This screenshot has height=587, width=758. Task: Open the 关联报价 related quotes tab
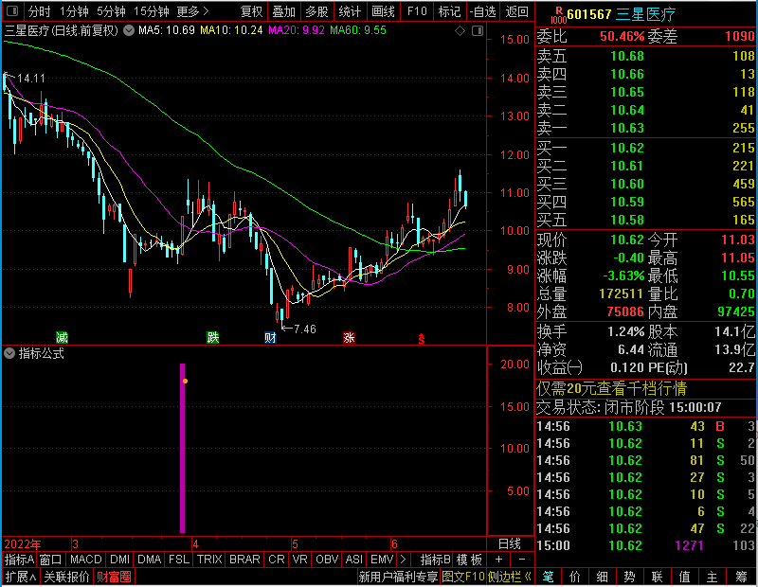[x=66, y=577]
